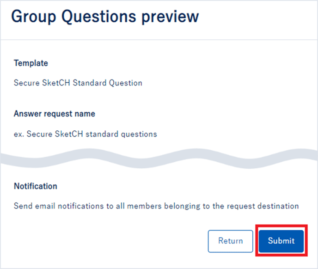Click the phrase request destination in notification text
Image resolution: width=318 pixels, height=269 pixels.
point(263,206)
